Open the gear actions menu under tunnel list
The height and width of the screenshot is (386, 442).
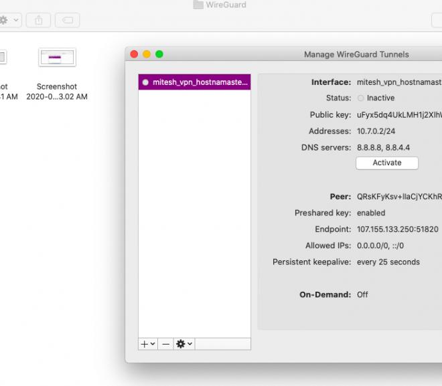(x=184, y=344)
